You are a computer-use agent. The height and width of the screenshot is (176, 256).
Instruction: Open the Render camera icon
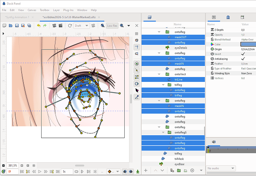point(54,26)
